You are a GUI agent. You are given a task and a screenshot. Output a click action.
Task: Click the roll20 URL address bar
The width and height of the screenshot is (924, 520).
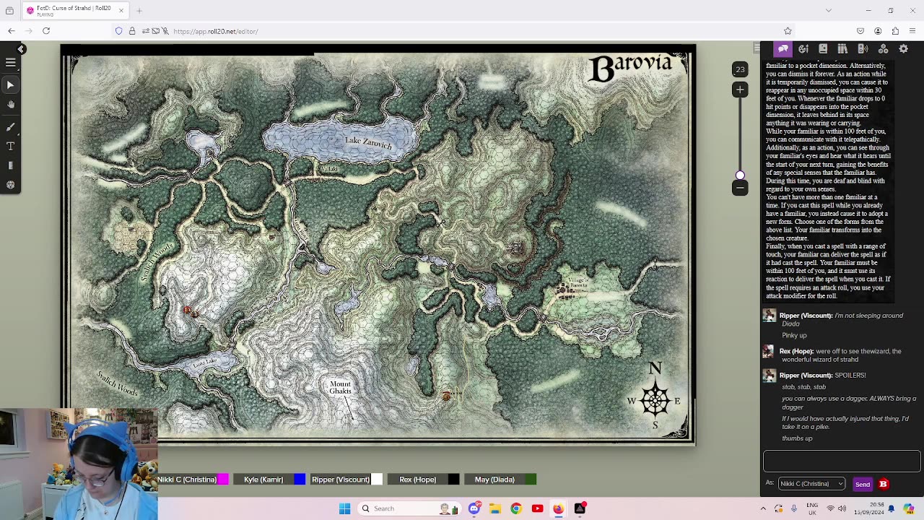448,31
